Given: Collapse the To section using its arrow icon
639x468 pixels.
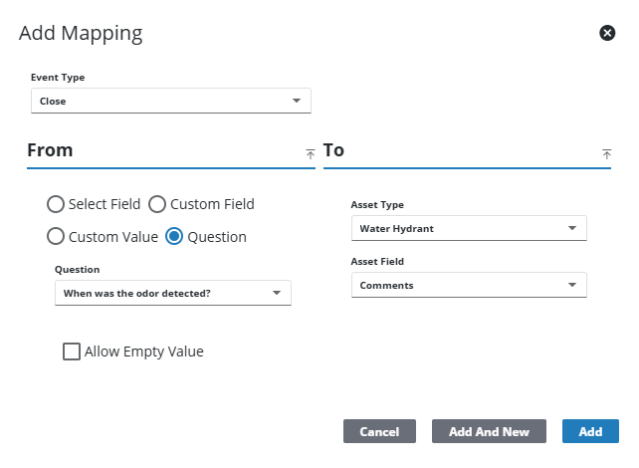Looking at the screenshot, I should [x=606, y=153].
